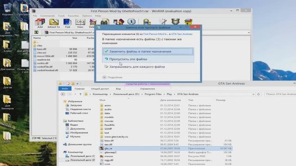Click the View icon in WinRAR toolbar
This screenshot has height=166, width=296.
click(x=80, y=24)
